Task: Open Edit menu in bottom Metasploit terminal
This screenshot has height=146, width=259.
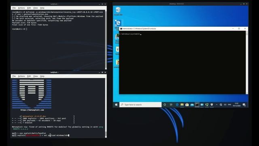Action: click(x=29, y=76)
